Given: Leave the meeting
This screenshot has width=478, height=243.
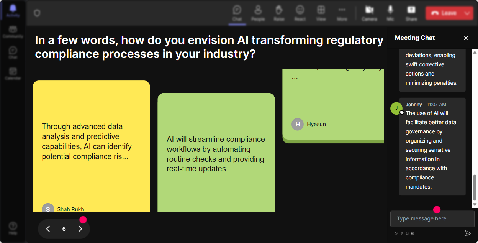Looking at the screenshot, I should coord(444,13).
